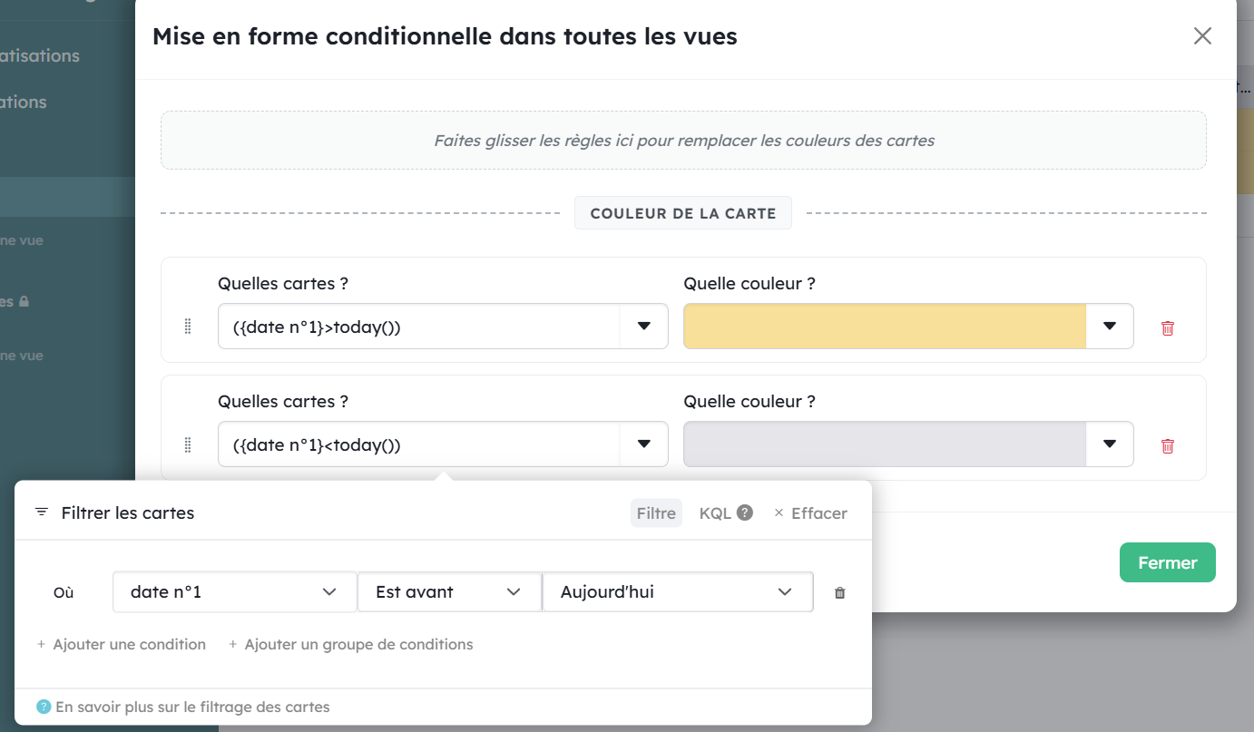Expand the grey color dropdown arrow
Viewport: 1254px width, 732px height.
(x=1110, y=444)
